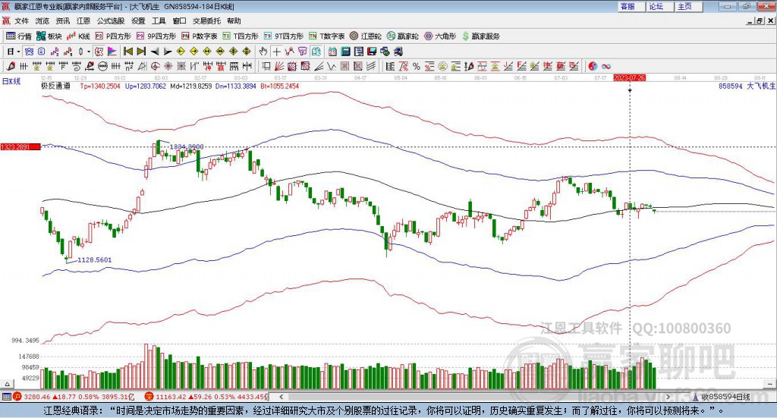This screenshot has height=418, width=777.
Task: Step chart left with black arrow
Action: point(155,52)
